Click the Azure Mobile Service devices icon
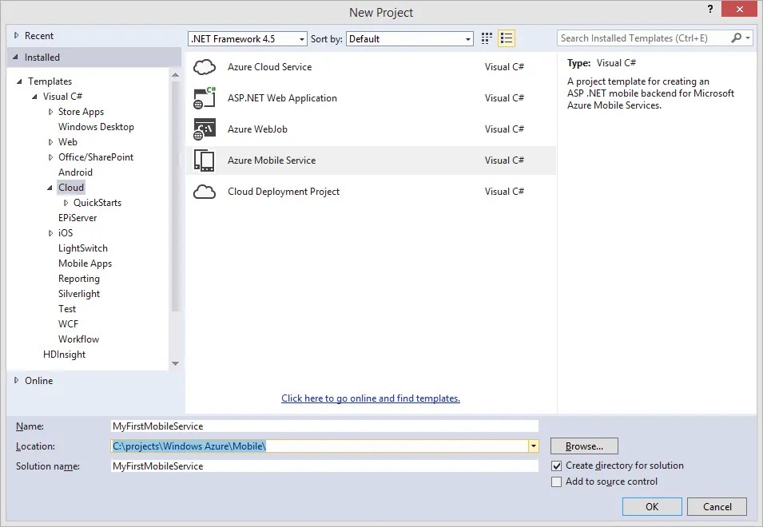Image resolution: width=763 pixels, height=527 pixels. (205, 160)
